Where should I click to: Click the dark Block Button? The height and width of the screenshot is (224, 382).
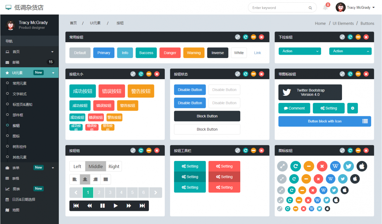pyautogui.click(x=207, y=116)
